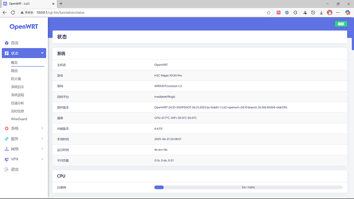The height and width of the screenshot is (199, 354).
Task: Open the 信道分析 channel analysis item
Action: coord(17,103)
